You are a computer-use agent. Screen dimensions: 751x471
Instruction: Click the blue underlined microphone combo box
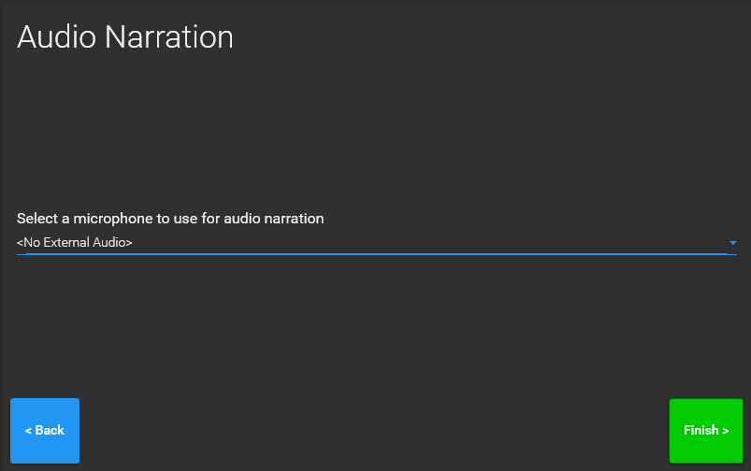[x=371, y=243]
